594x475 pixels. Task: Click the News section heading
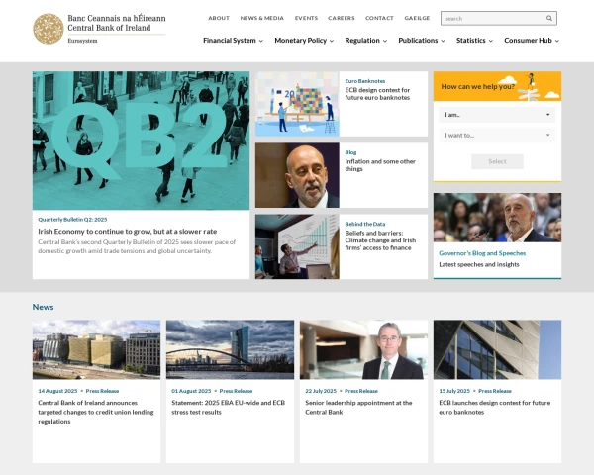pyautogui.click(x=43, y=307)
